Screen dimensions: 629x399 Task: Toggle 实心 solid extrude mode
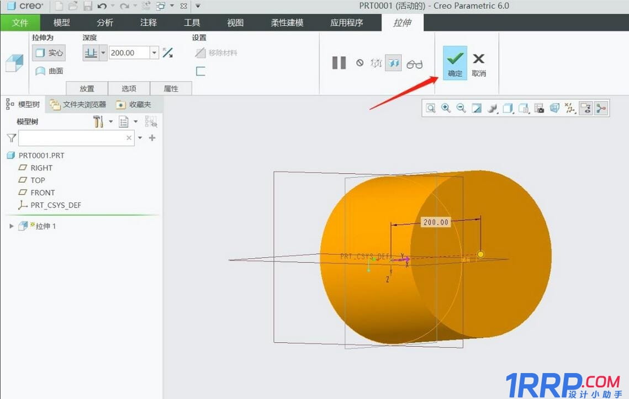(49, 52)
